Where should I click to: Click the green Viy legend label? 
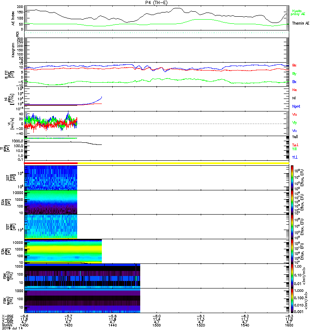[x=294, y=123]
